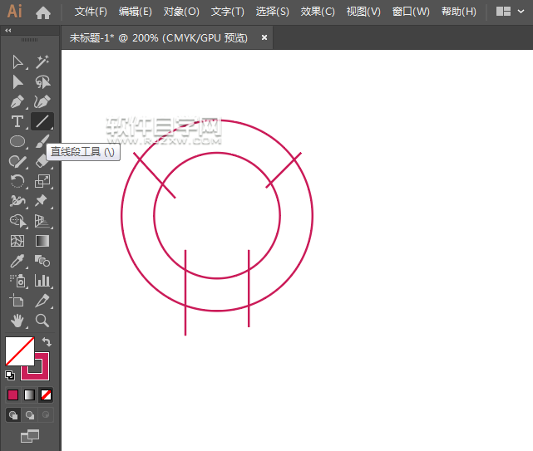Collapse the toolbar with double arrows

(9, 31)
